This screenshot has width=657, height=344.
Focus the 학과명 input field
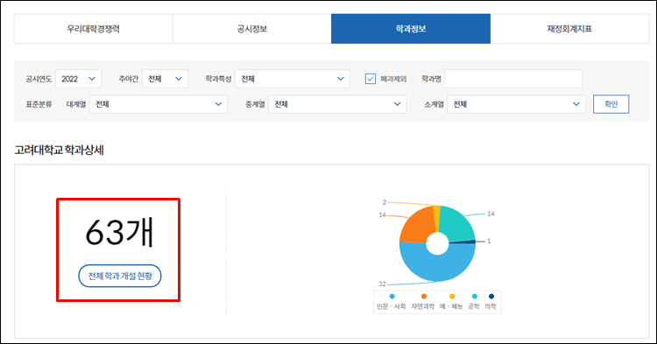click(513, 79)
